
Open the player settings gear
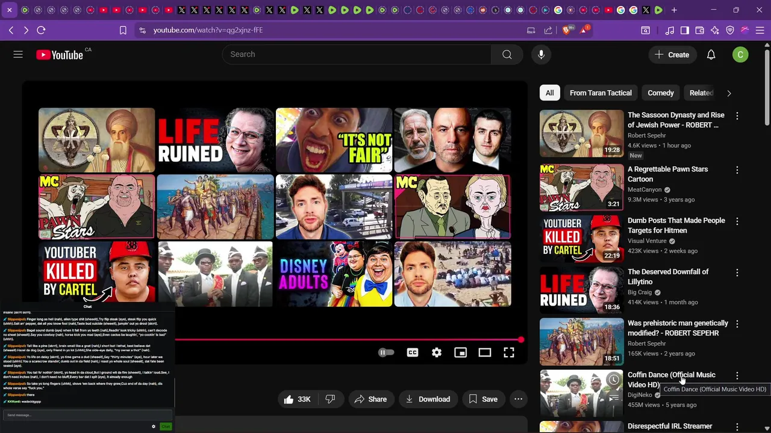437,353
